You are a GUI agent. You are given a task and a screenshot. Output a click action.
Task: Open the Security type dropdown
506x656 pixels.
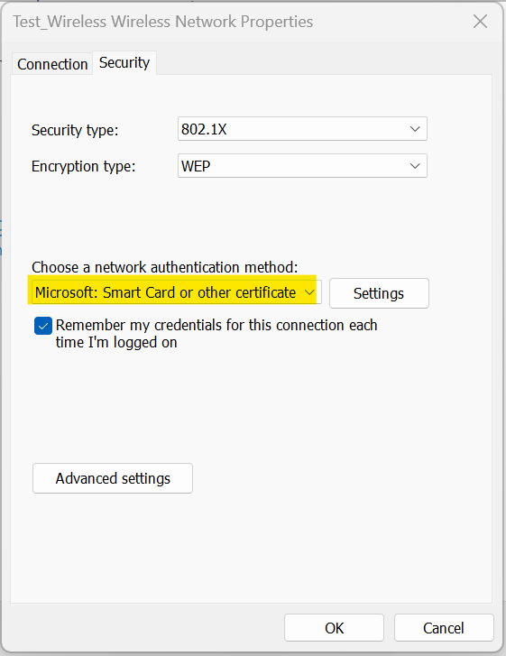[302, 129]
